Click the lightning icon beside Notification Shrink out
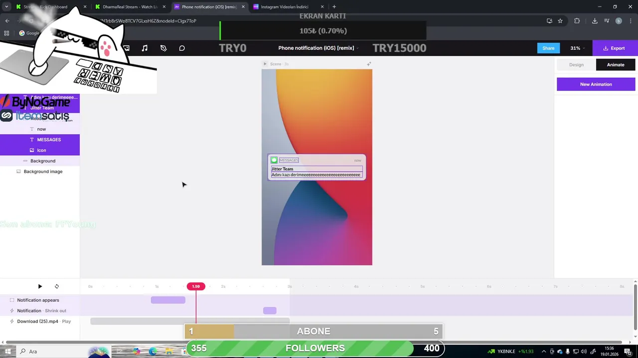638x358 pixels. [12, 311]
